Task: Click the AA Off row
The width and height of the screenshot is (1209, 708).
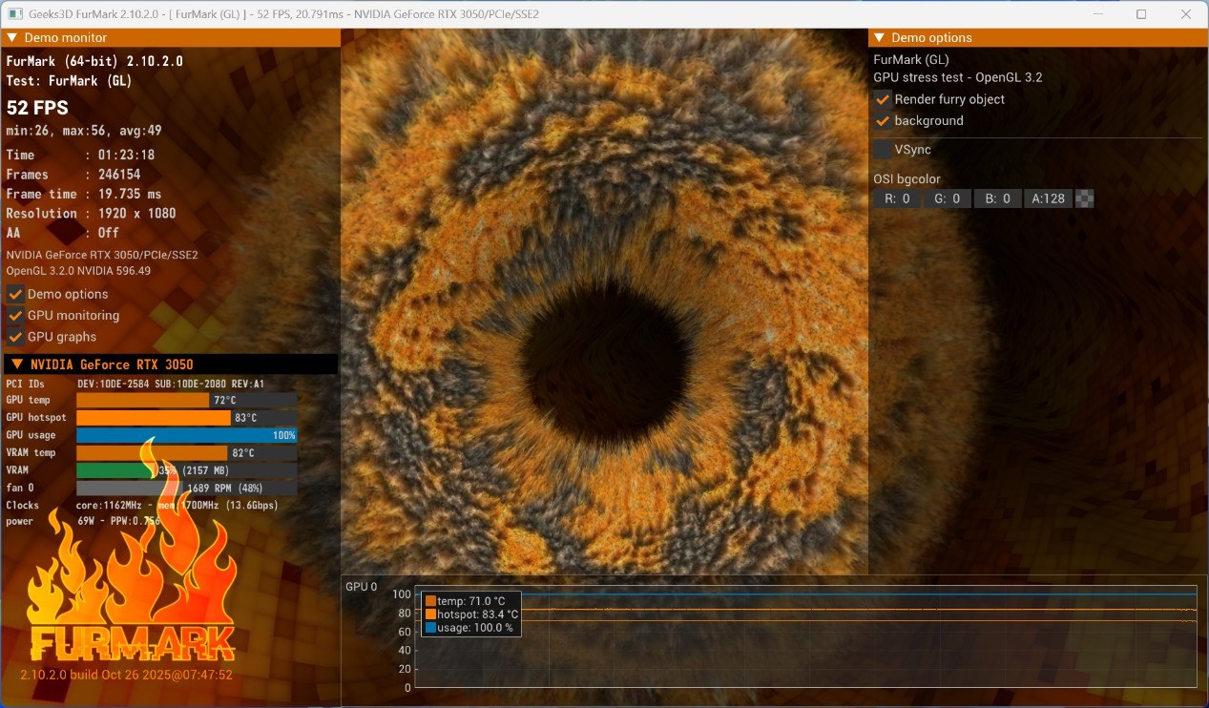Action: tap(63, 233)
